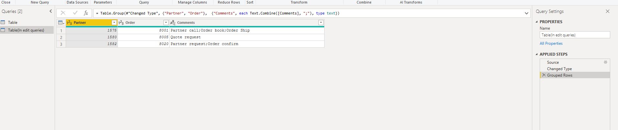This screenshot has width=618, height=130.
Task: Click cell with Partner value 1580
Action: pos(92,37)
